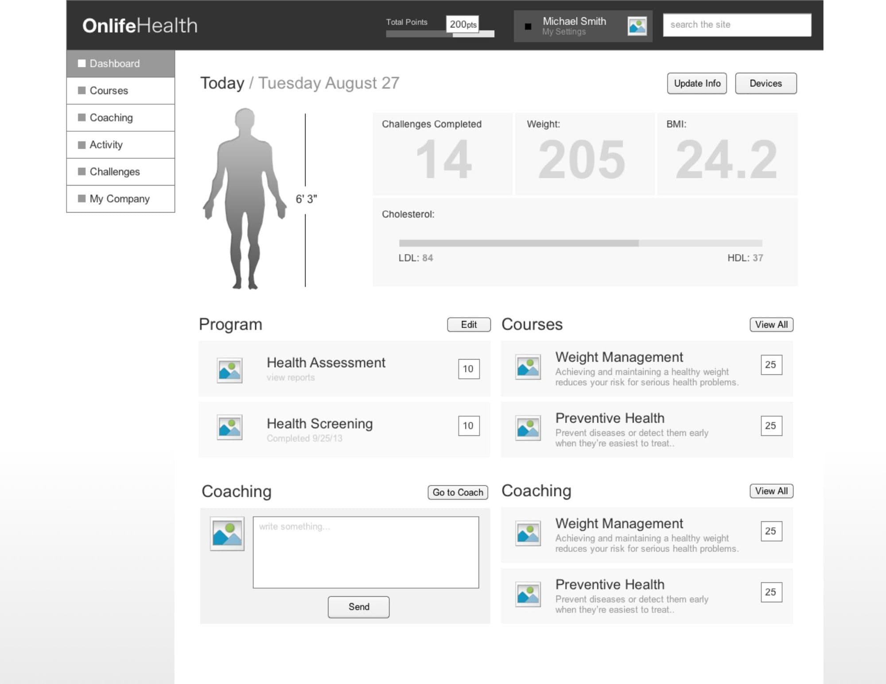Click the 200pts points badge
Image resolution: width=886 pixels, height=684 pixels.
coord(463,24)
